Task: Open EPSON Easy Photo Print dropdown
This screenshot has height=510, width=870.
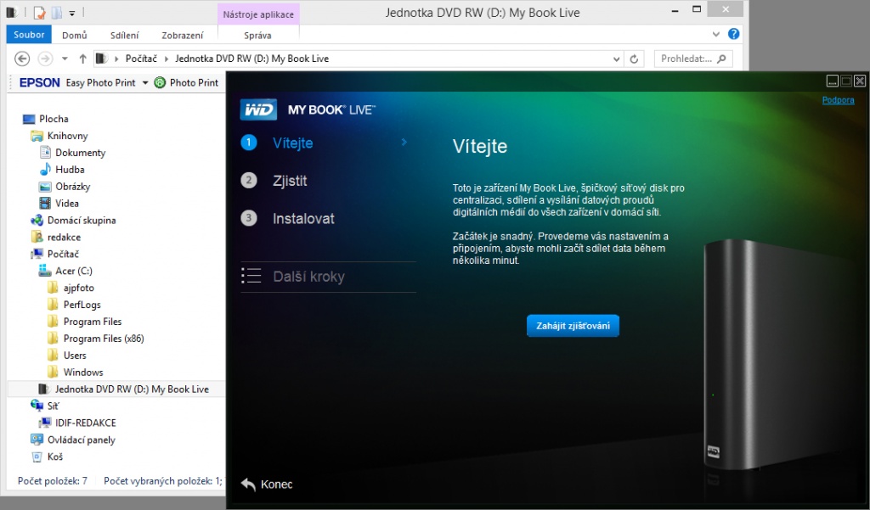Action: (x=145, y=82)
